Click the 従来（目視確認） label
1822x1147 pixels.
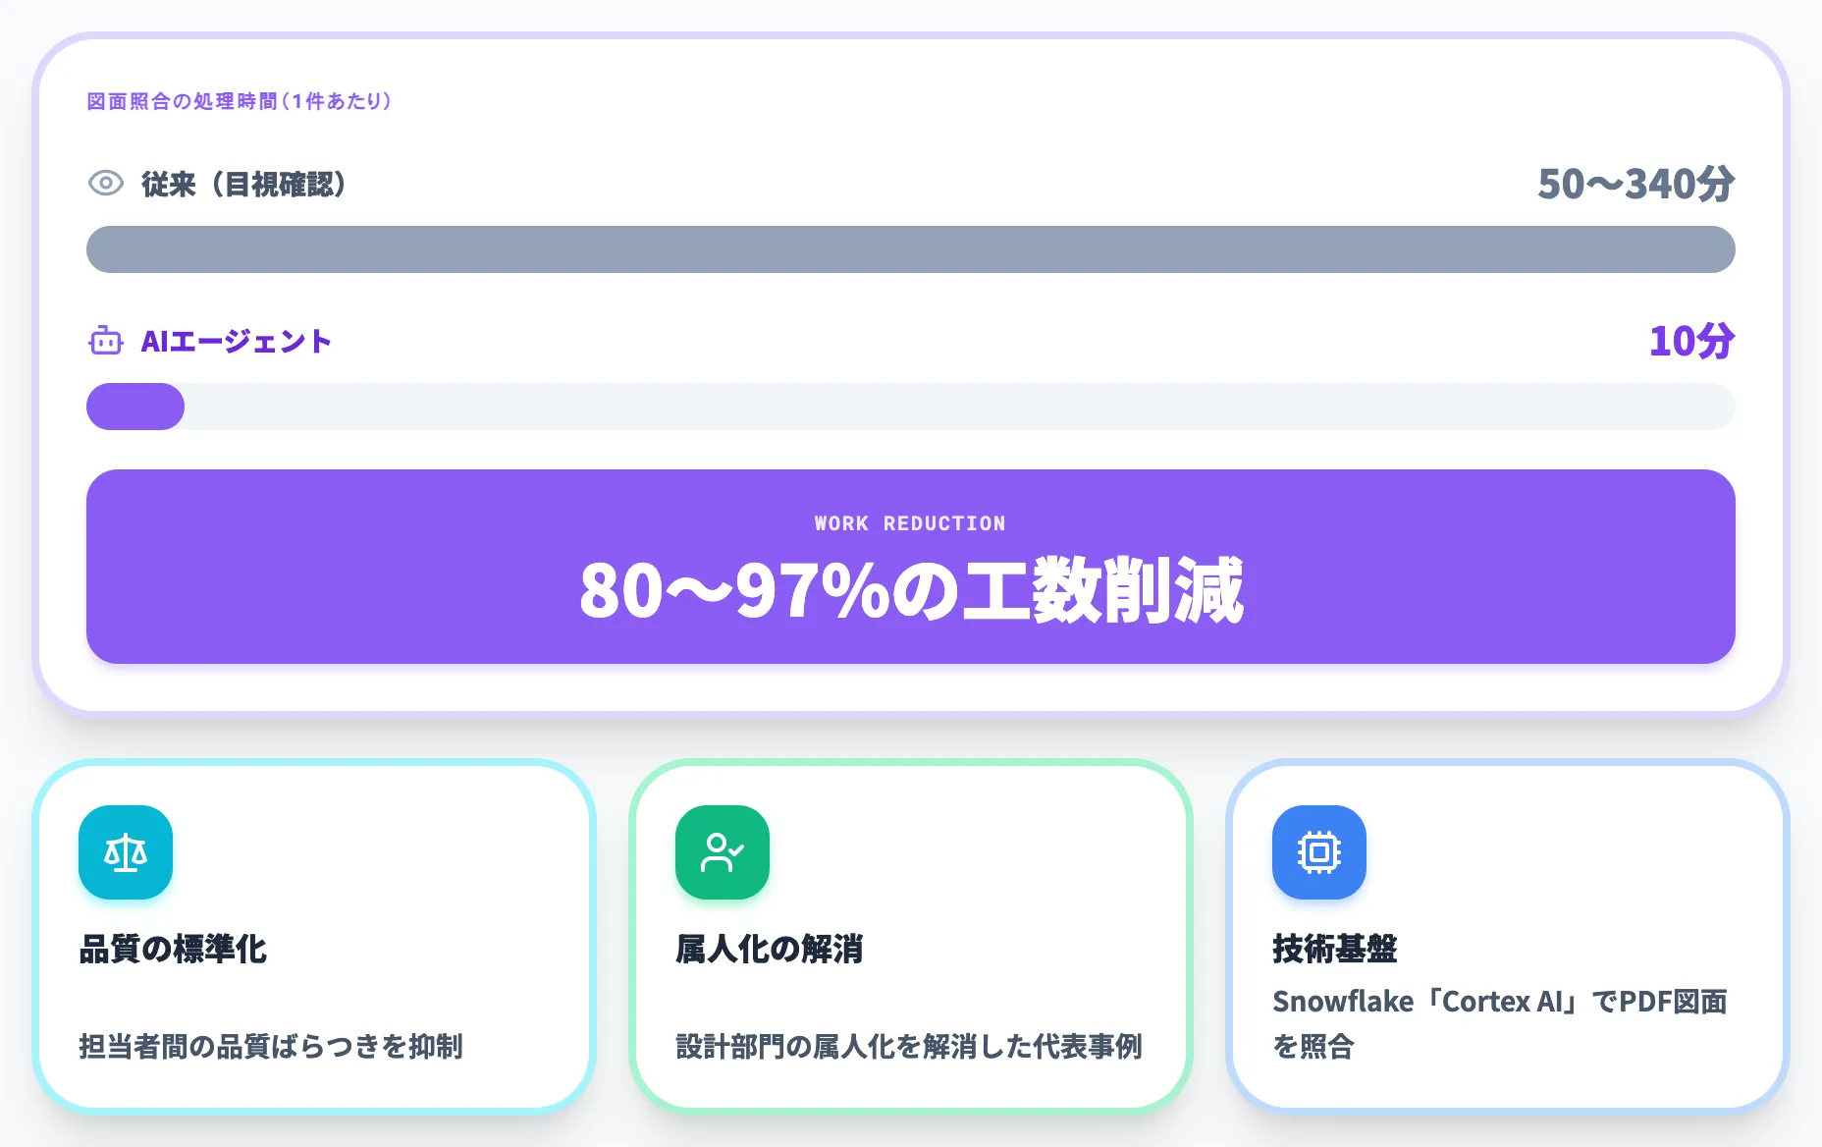pyautogui.click(x=243, y=184)
